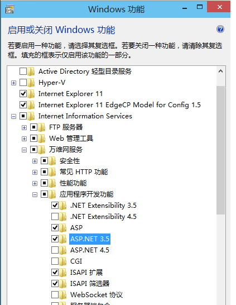
Task: Click the Hyper-V folder icon
Action: 31,83
